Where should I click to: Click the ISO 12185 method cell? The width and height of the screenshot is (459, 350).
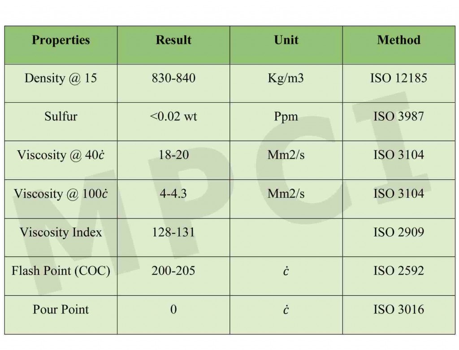click(x=398, y=79)
